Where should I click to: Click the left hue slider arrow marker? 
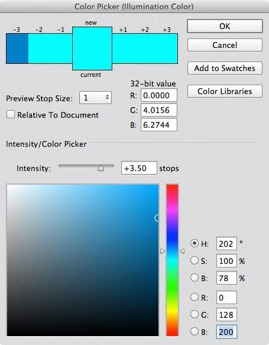coord(163,251)
